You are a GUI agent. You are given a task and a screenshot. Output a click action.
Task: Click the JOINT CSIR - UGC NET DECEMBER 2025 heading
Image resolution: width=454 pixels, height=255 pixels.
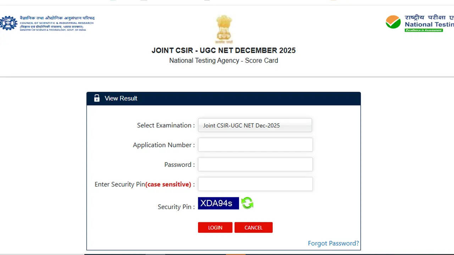tap(223, 50)
